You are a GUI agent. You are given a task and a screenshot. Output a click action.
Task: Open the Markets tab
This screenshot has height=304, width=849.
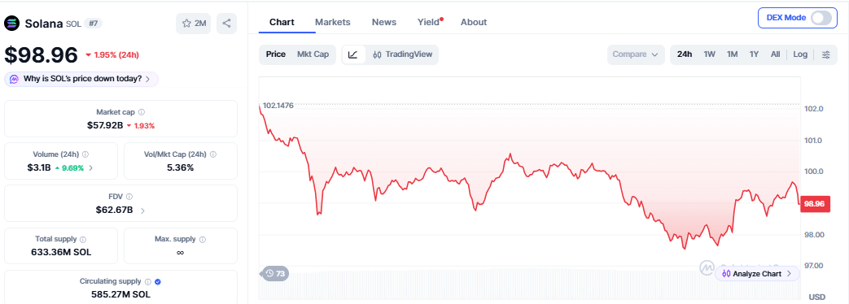coord(332,22)
